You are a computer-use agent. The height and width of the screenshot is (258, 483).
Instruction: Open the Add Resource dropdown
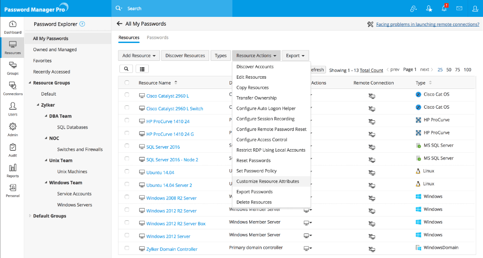(139, 56)
